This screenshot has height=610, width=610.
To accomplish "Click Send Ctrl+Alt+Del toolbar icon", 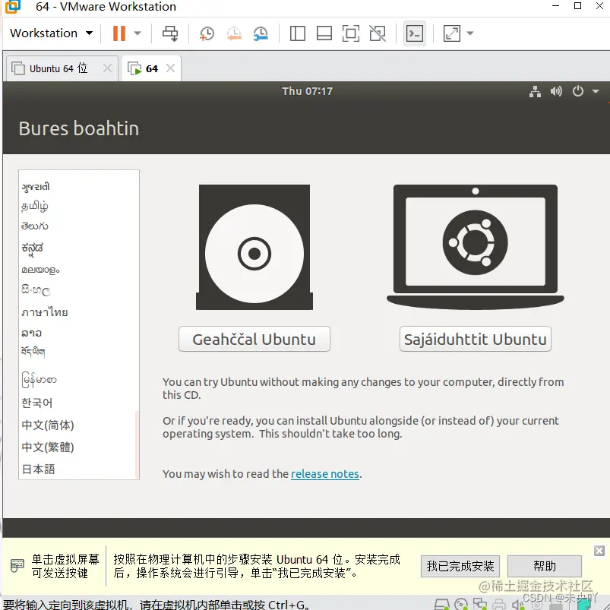I will coord(170,33).
